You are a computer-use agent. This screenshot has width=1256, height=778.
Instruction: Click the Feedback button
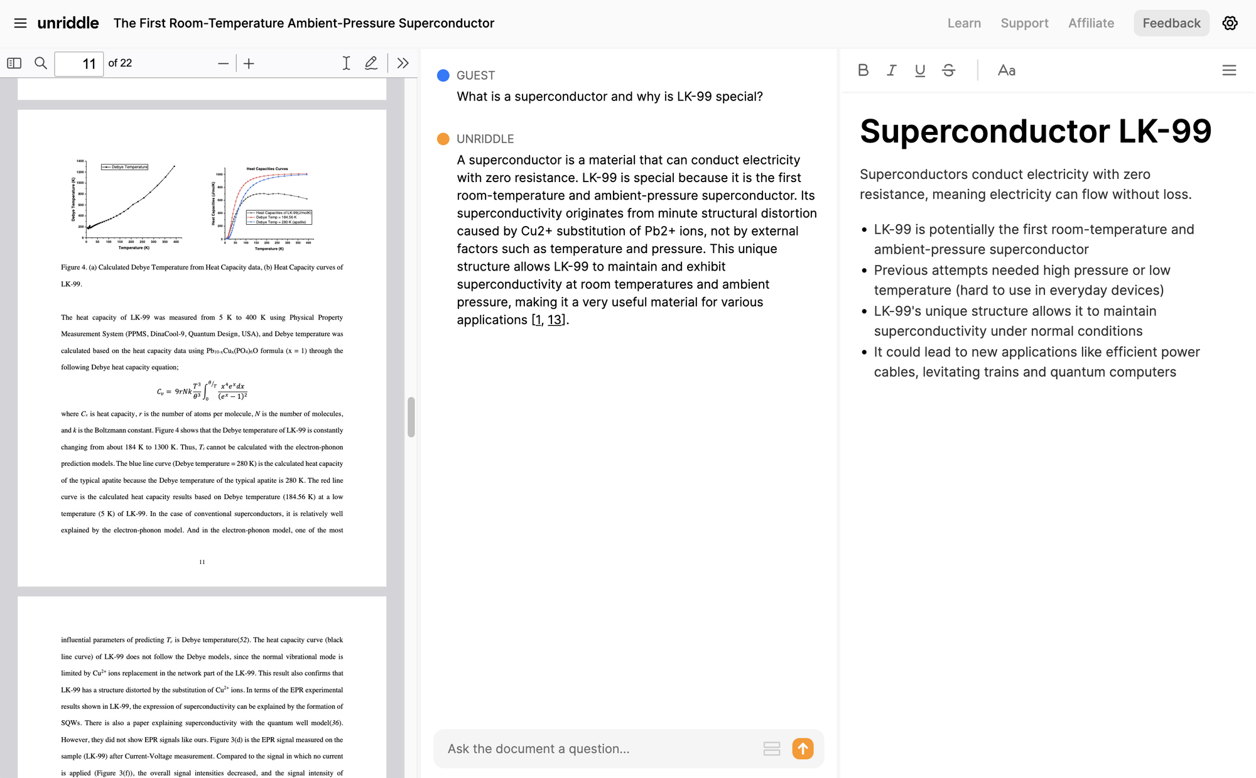click(1171, 23)
